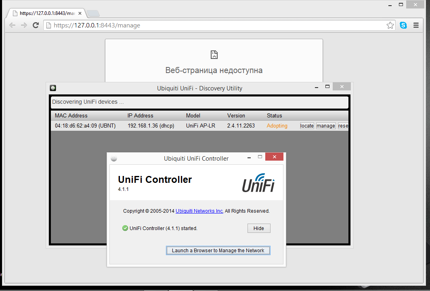Click the manage button in Discovery Utility
Image resolution: width=430 pixels, height=291 pixels.
326,126
